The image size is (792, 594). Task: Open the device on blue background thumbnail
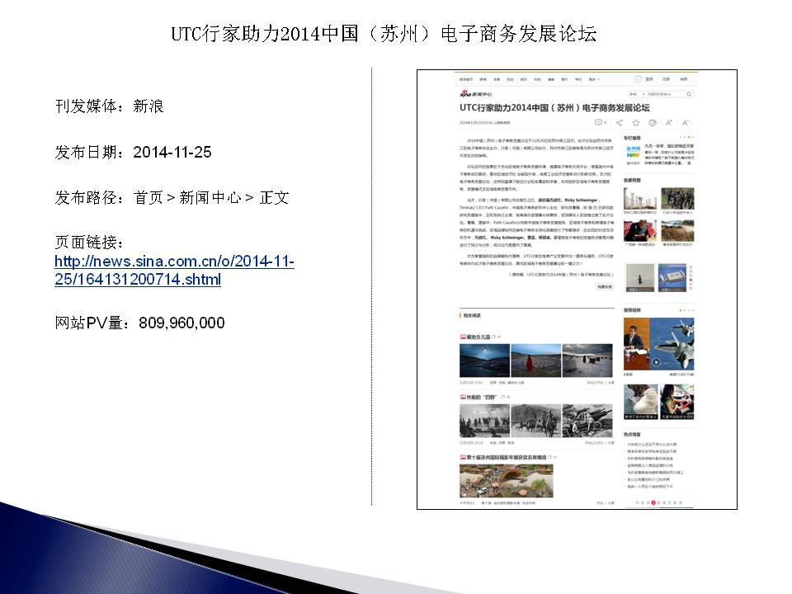click(672, 277)
